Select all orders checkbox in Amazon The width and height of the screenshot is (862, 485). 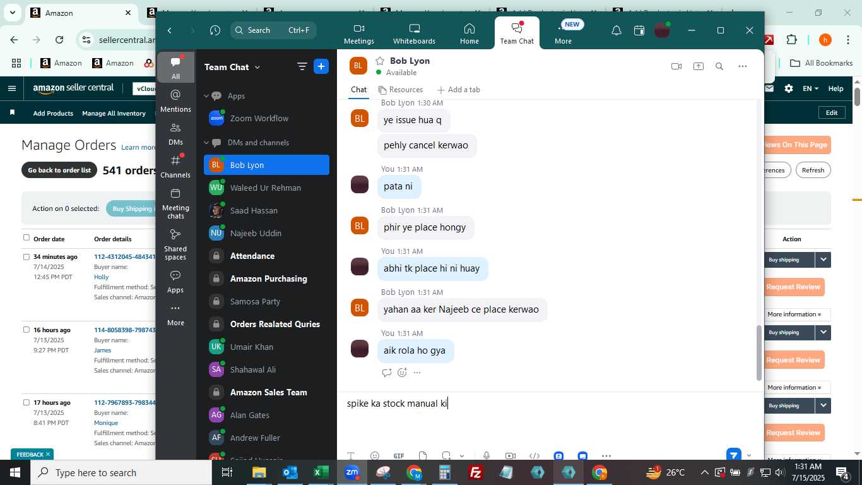point(27,237)
